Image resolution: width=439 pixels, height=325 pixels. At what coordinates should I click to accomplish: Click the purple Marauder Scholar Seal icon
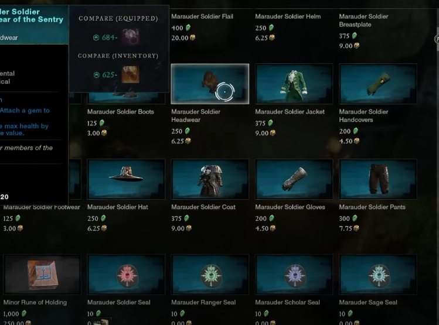tap(294, 275)
